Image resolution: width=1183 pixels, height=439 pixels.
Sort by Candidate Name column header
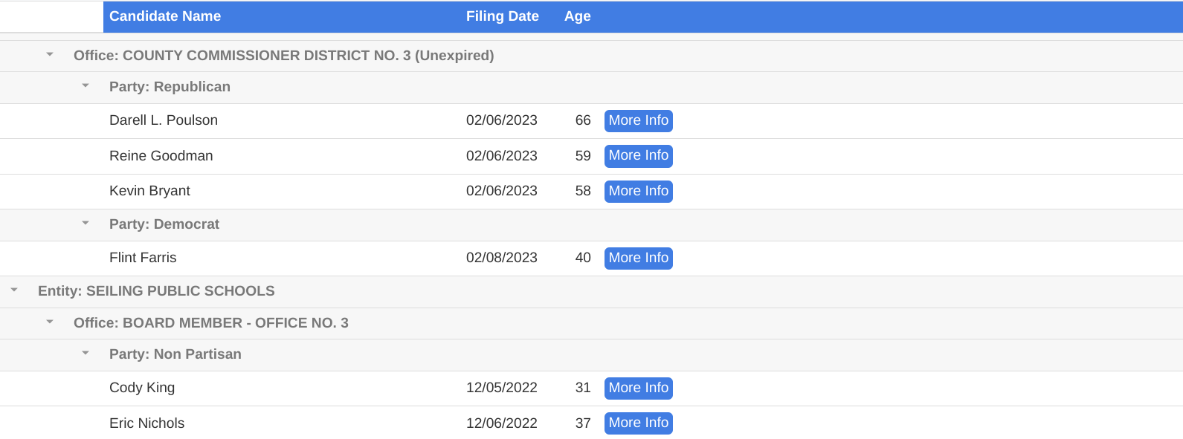[165, 16]
